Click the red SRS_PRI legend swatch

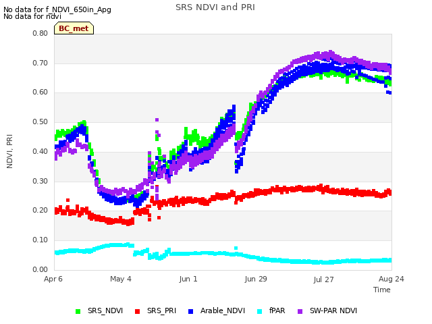[x=137, y=311]
